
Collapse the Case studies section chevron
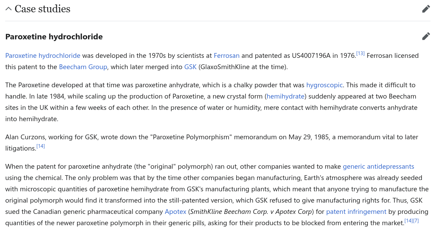[x=9, y=9]
